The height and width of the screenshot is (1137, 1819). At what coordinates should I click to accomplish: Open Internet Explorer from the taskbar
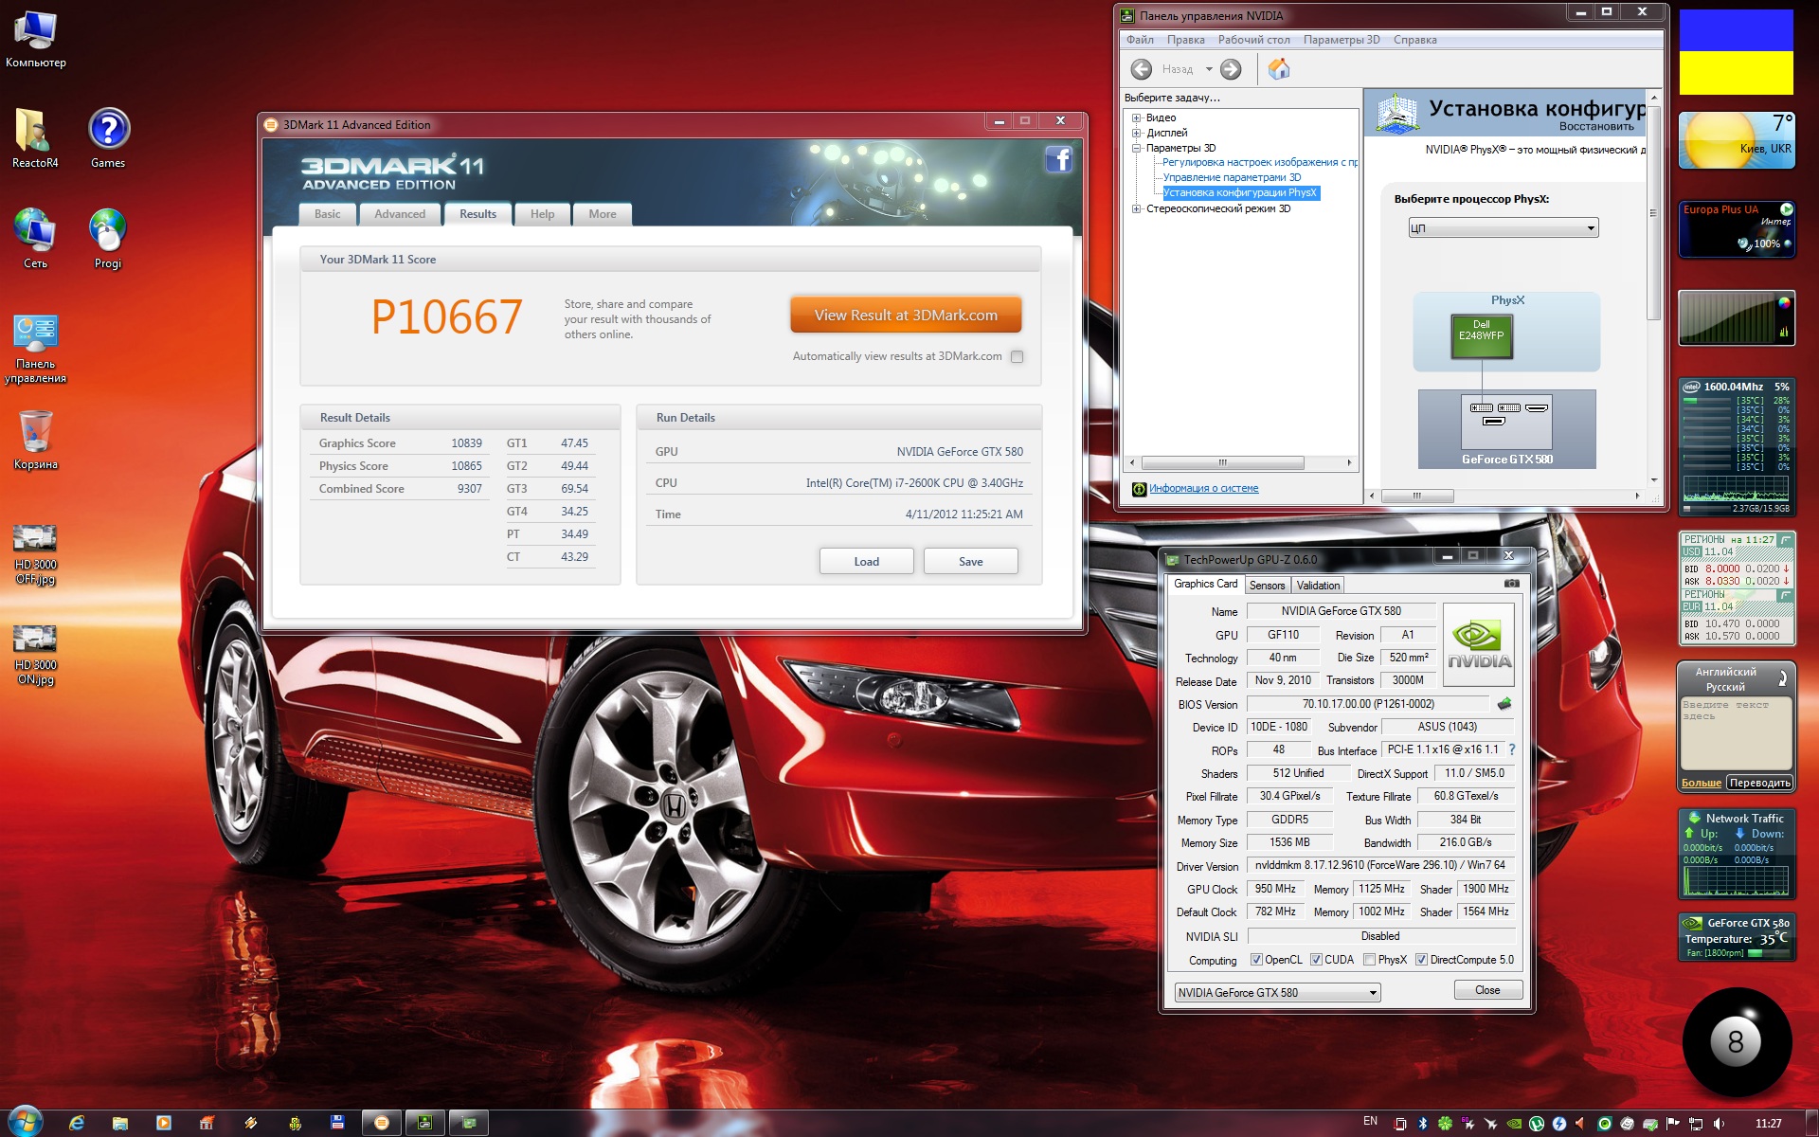click(x=77, y=1123)
